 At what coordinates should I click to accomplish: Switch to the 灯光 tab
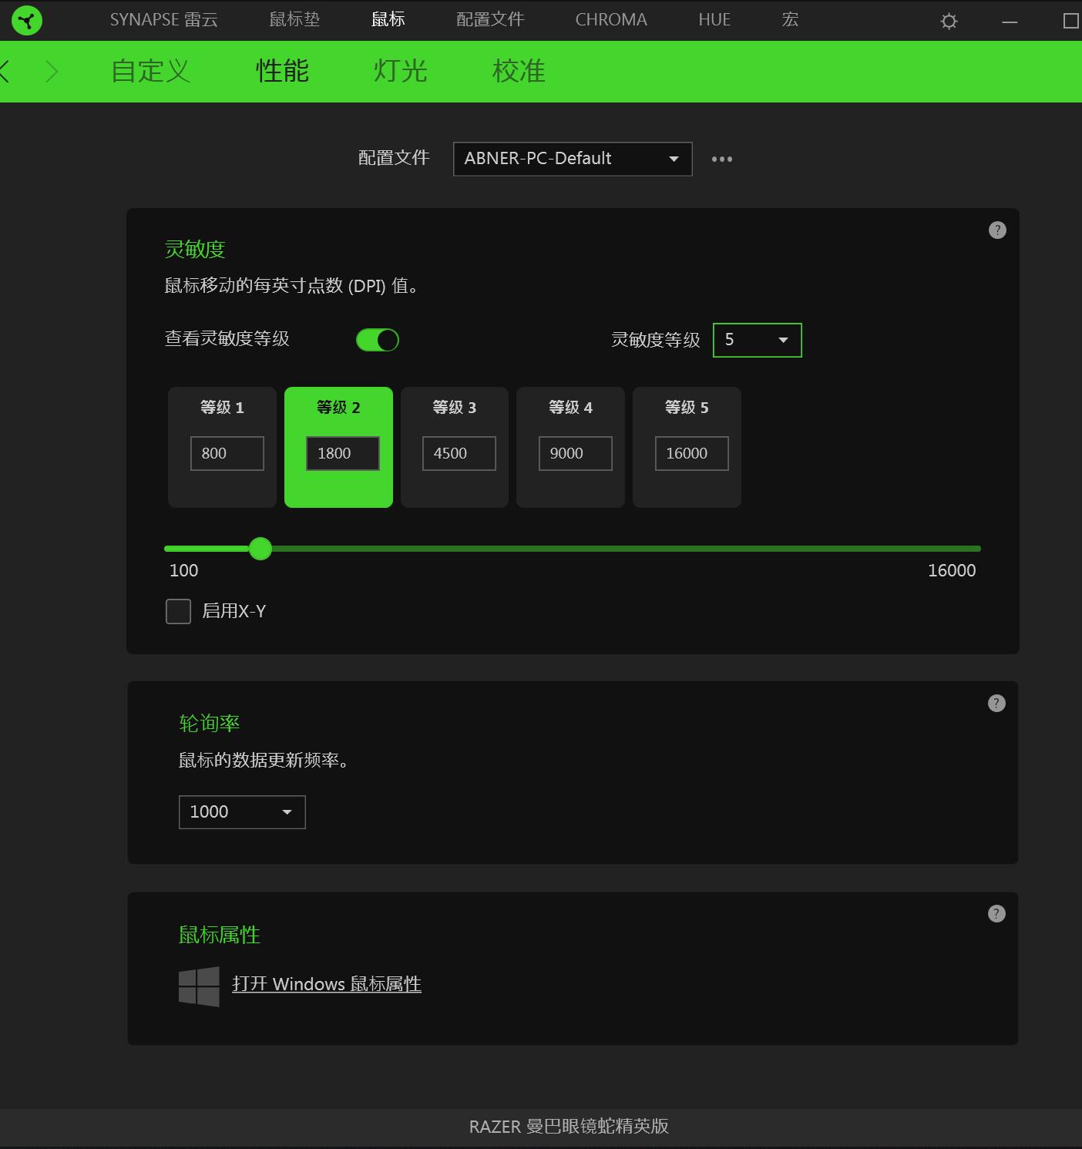[400, 71]
